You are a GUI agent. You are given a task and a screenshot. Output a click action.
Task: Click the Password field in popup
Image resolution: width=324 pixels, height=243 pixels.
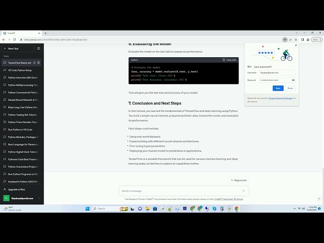pos(275,80)
